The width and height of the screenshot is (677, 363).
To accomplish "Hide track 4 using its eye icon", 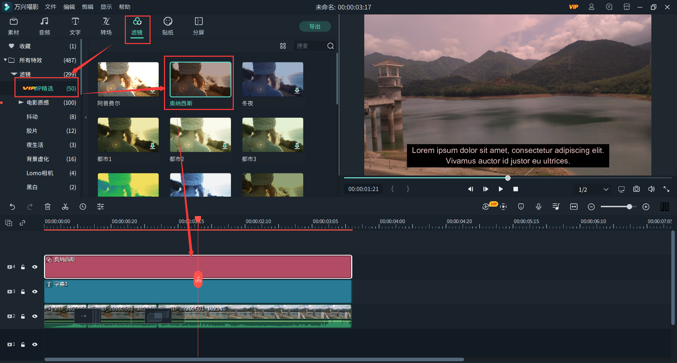I will click(35, 267).
